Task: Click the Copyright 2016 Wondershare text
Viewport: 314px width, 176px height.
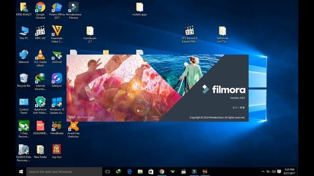Action: pyautogui.click(x=217, y=117)
